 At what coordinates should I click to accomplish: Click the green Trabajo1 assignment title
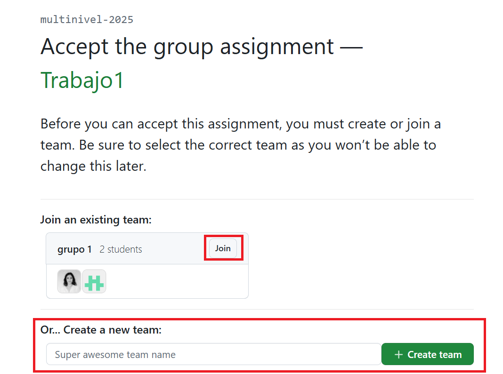coord(82,80)
